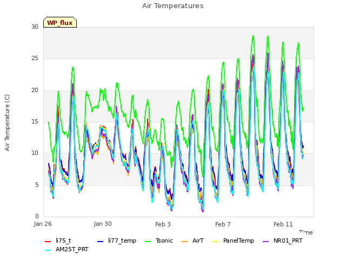The image size is (346, 260).
Task: Click the Feb 11 x-axis tick label
Action: pos(283,224)
